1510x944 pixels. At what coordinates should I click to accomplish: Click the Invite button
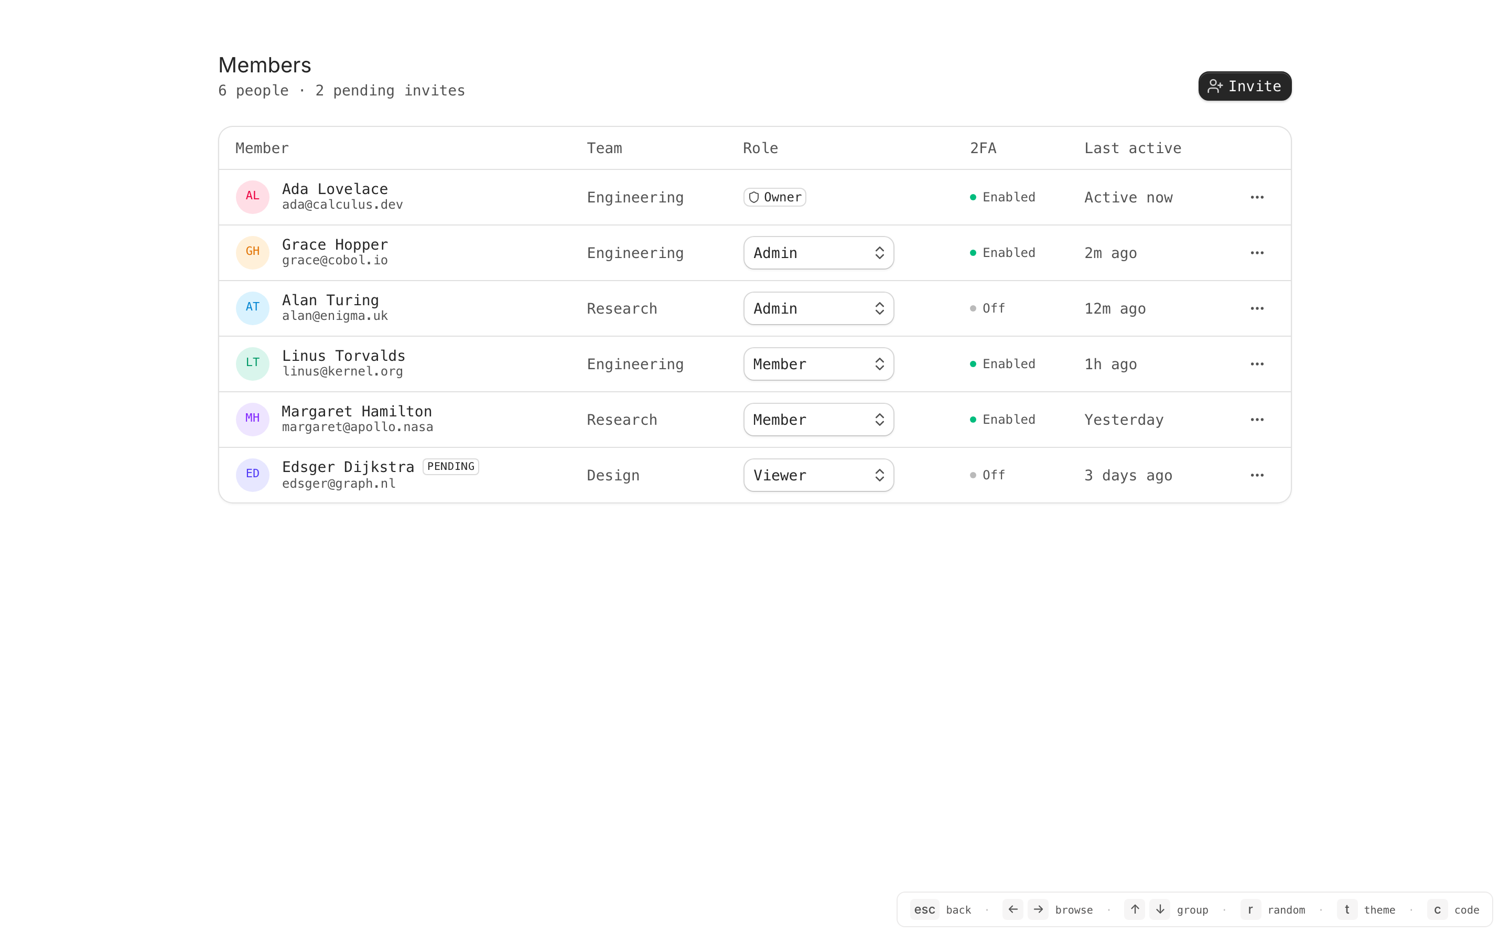pyautogui.click(x=1244, y=86)
